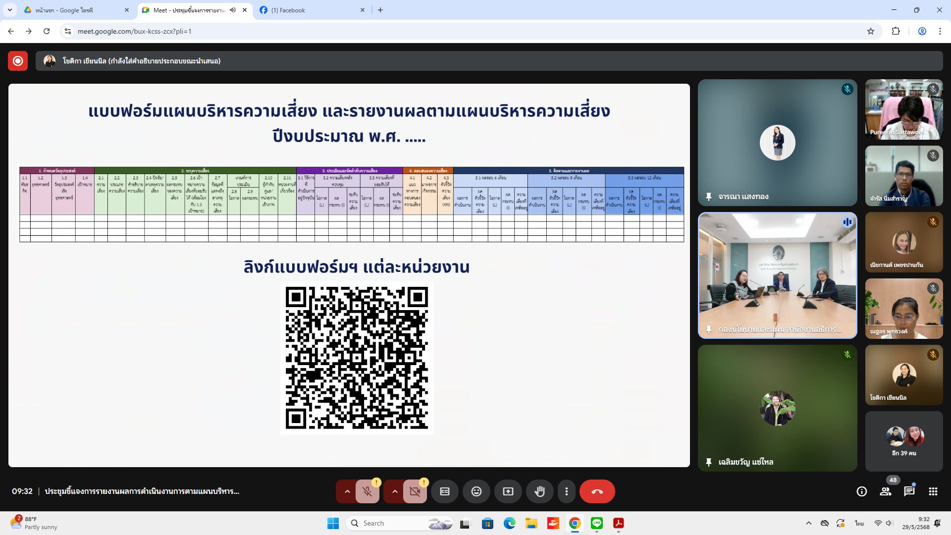Open LINE app in the taskbar
Image resolution: width=951 pixels, height=535 pixels.
596,523
